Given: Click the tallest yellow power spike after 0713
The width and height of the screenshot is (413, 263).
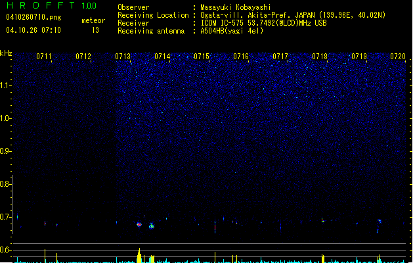Looking at the screenshot, I should [x=139, y=255].
